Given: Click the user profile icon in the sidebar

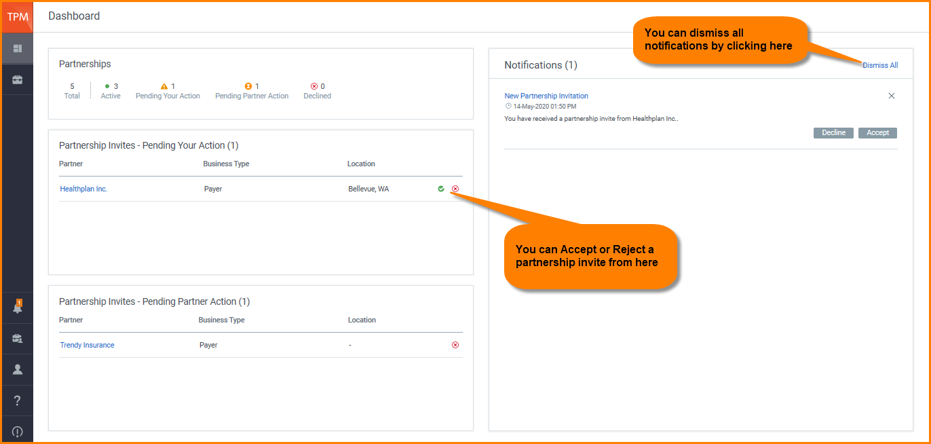Looking at the screenshot, I should [18, 369].
